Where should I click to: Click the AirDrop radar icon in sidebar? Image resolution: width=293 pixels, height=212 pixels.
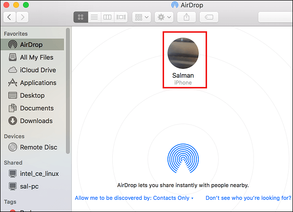point(13,44)
